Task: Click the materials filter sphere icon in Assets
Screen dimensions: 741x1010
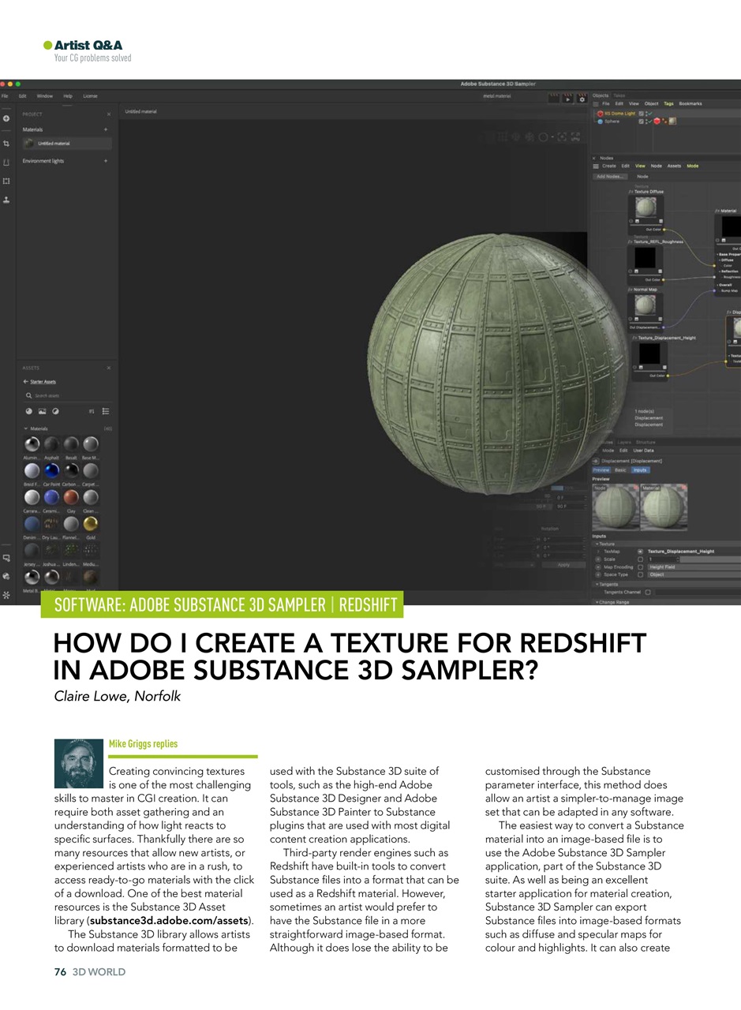Action: point(29,411)
